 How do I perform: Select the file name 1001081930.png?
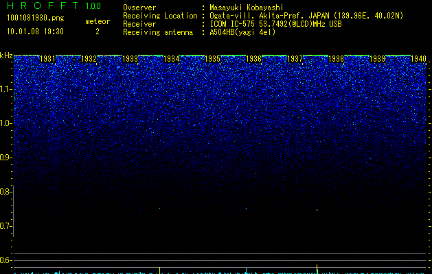36,18
